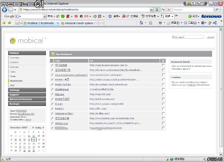Open the Google toolbar search box dropdown
The height and width of the screenshot is (162, 224).
[45, 16]
